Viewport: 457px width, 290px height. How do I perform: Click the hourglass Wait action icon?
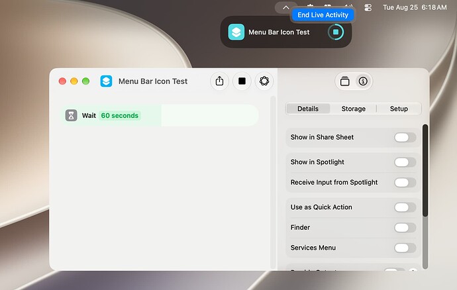tap(71, 115)
